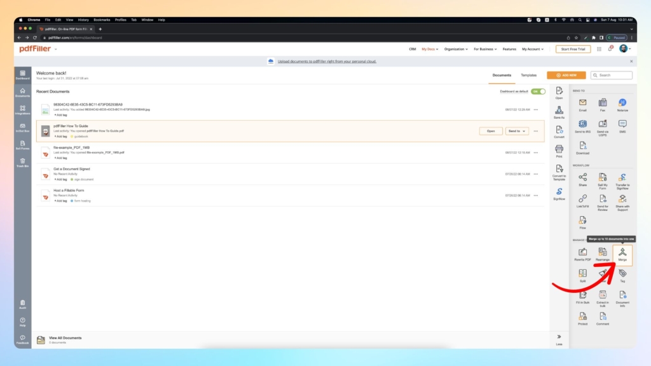Expand the arrow beside pdfFiller logo
Viewport: 651px width, 366px height.
[x=56, y=49]
